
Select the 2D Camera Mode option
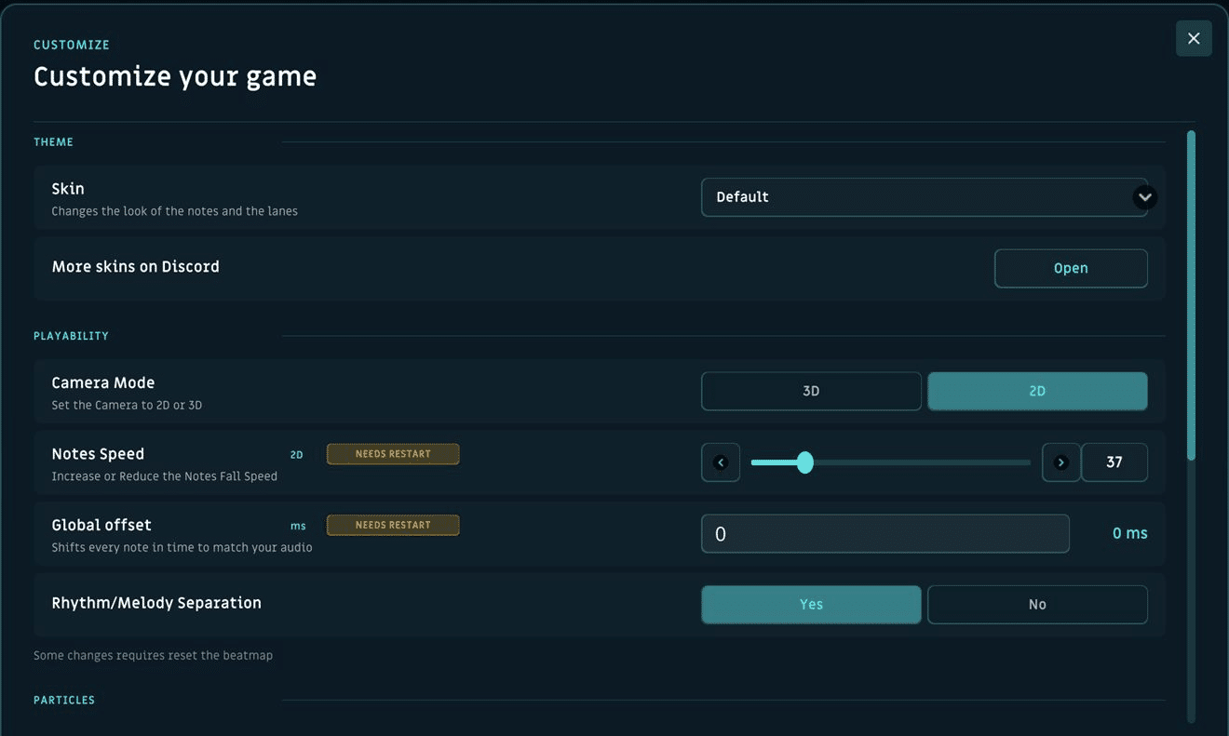pyautogui.click(x=1037, y=391)
